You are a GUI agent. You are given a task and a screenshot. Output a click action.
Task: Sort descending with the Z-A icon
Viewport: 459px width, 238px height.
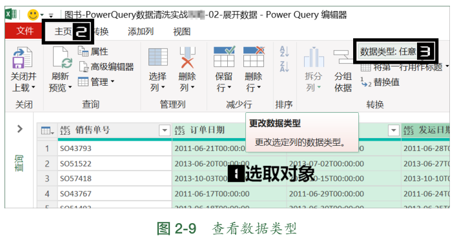[x=284, y=66]
